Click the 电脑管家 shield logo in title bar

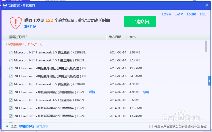coord(5,5)
